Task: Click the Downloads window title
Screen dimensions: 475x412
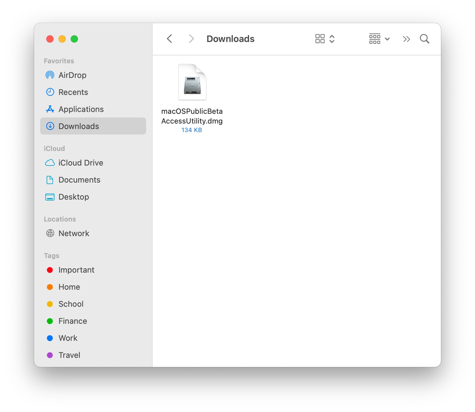Action: point(230,39)
